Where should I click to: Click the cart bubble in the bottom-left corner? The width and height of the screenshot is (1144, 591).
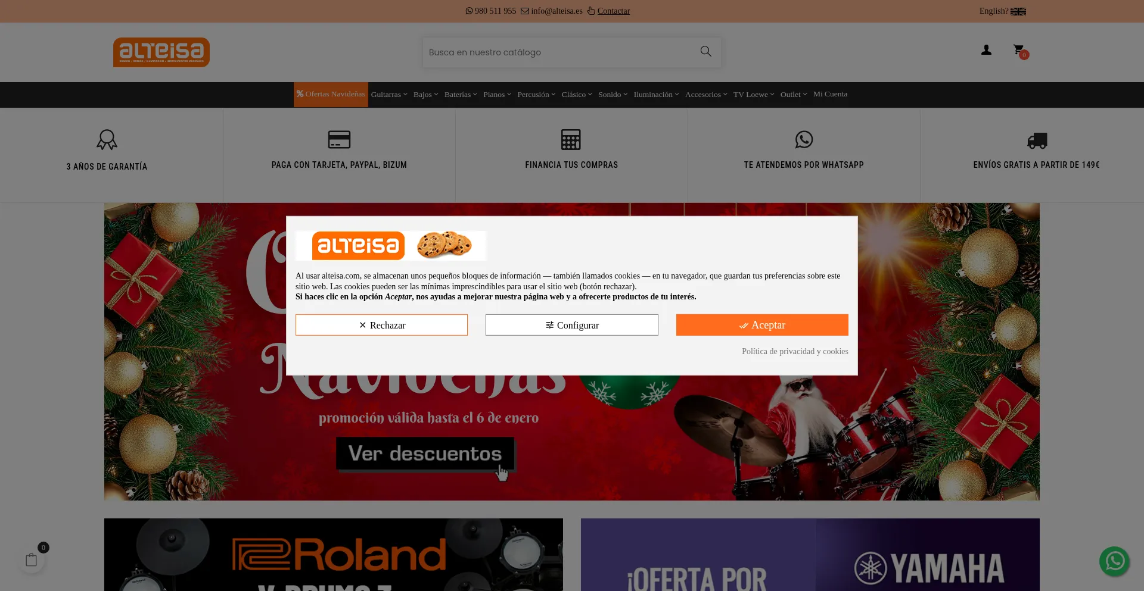pyautogui.click(x=31, y=559)
